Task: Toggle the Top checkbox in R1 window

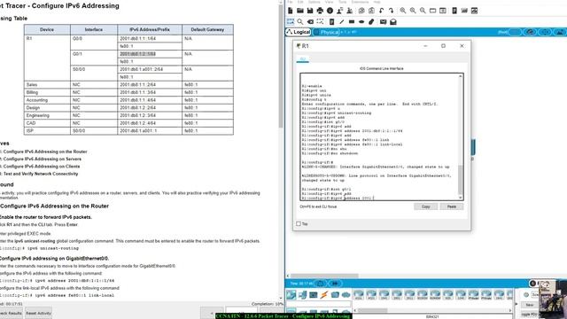Action: pos(299,224)
